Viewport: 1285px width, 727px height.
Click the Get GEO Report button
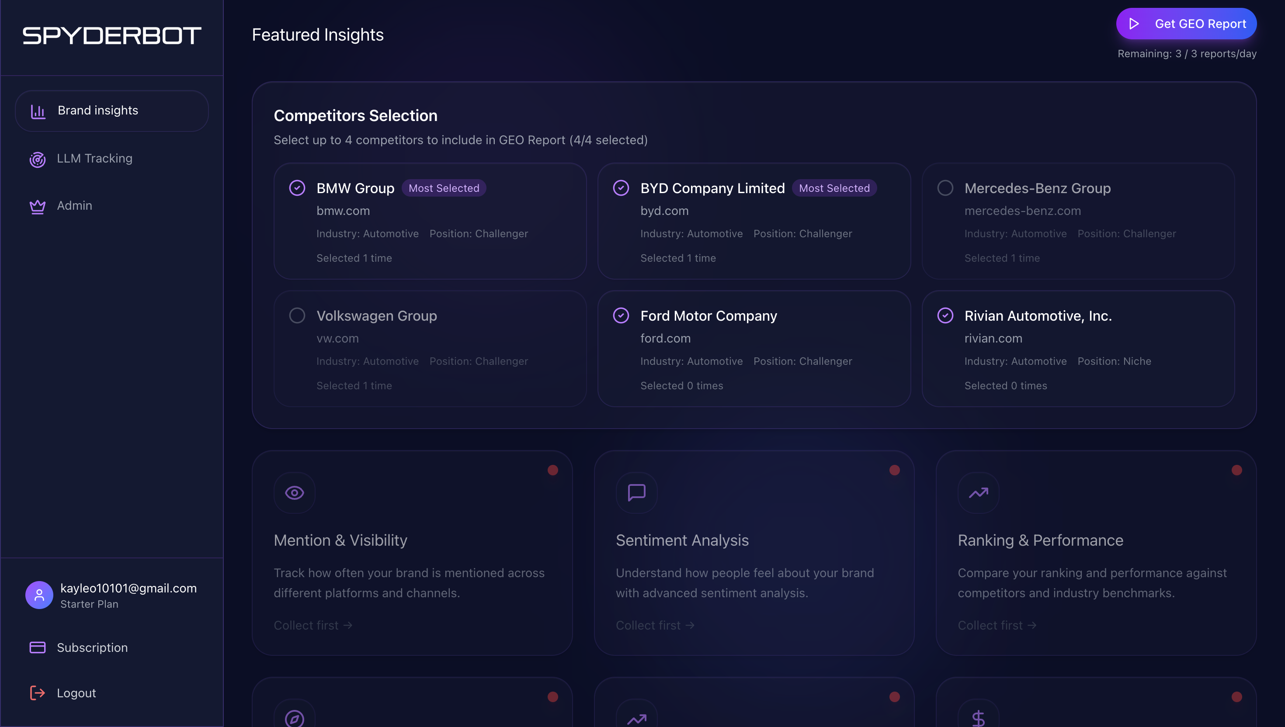(1186, 24)
